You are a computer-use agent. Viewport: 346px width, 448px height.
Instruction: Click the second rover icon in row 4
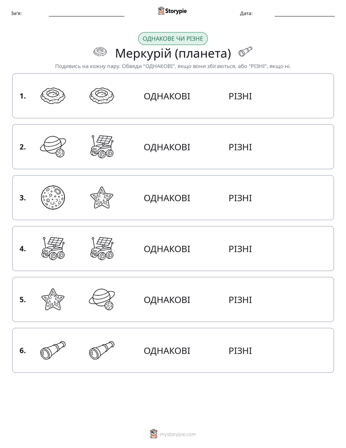pyautogui.click(x=102, y=248)
